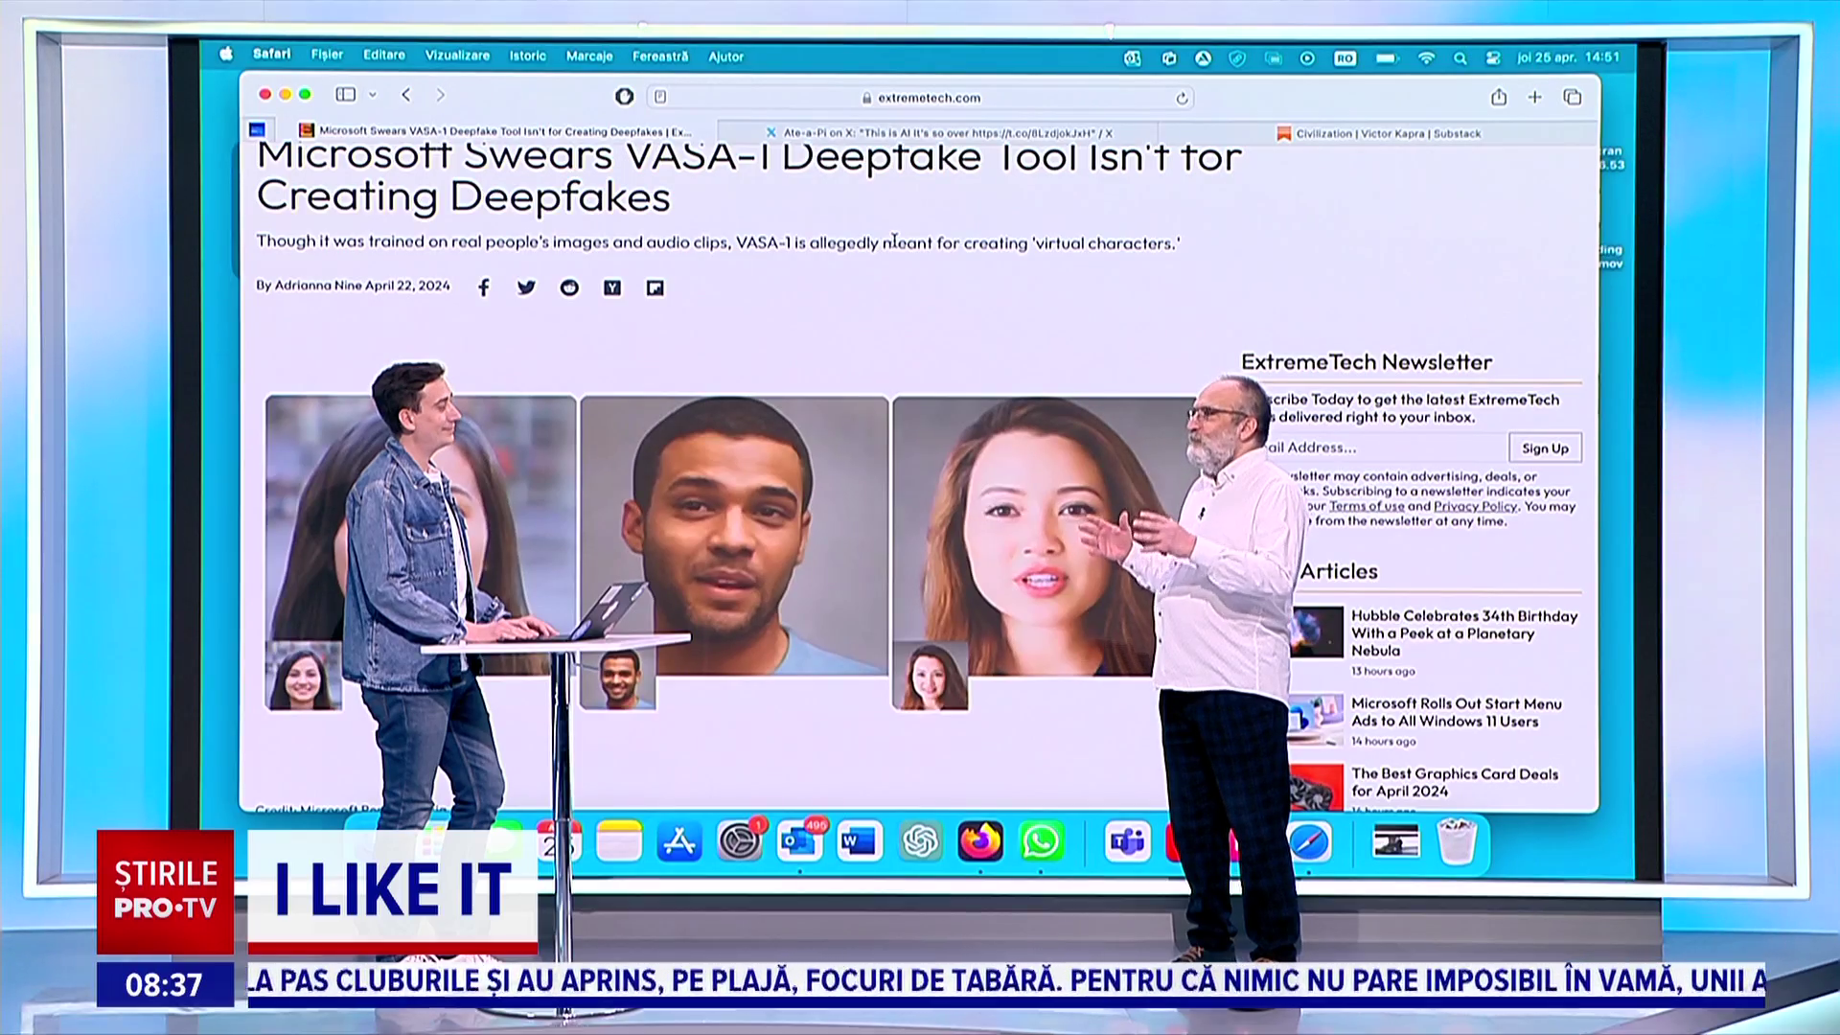Expand the sidebar dropdown chevron
The image size is (1840, 1035).
click(x=373, y=94)
